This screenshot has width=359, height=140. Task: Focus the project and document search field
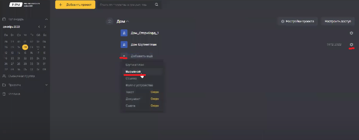[x=126, y=4]
